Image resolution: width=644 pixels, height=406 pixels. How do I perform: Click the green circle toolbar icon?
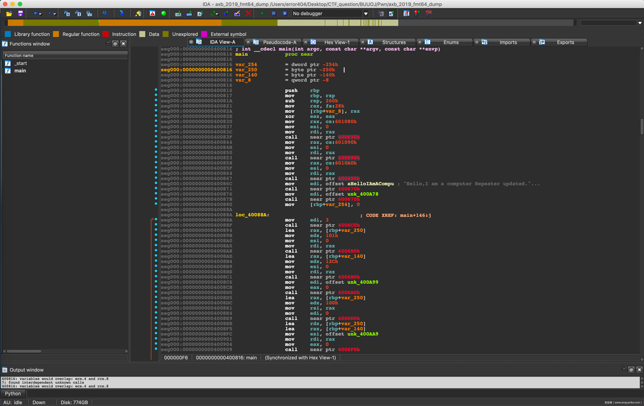coord(164,13)
